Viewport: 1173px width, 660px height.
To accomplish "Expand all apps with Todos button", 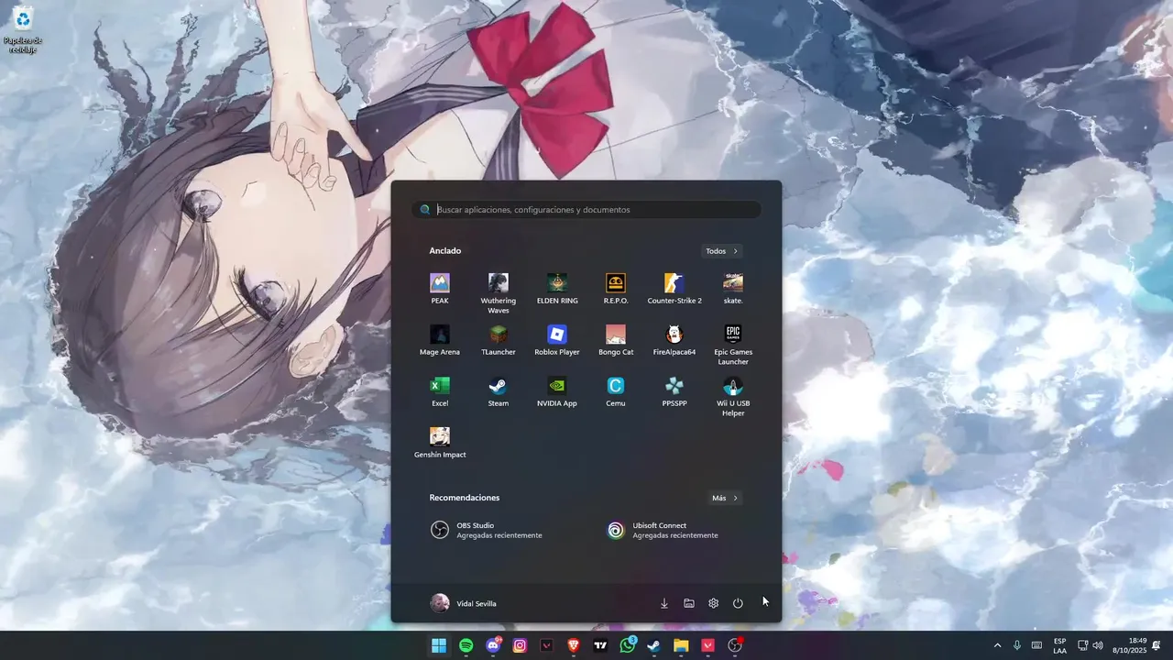I will click(722, 251).
